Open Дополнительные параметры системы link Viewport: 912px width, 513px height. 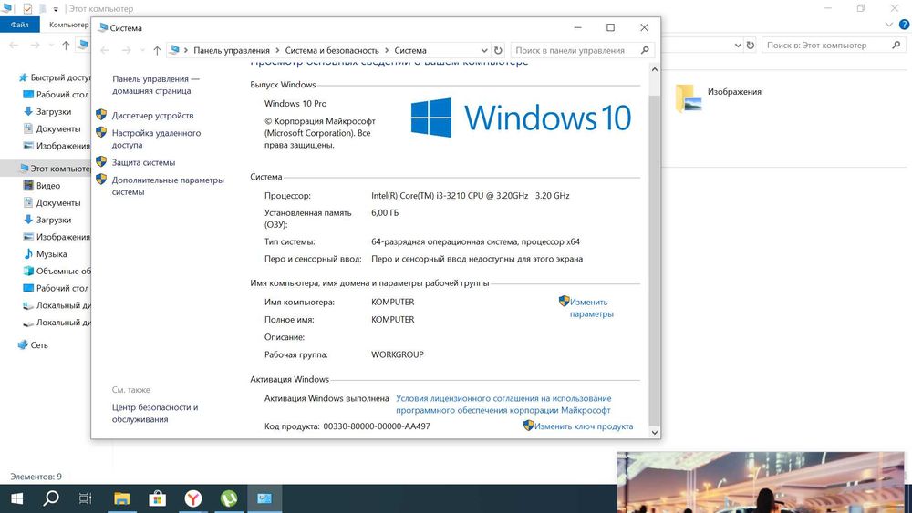(168, 186)
